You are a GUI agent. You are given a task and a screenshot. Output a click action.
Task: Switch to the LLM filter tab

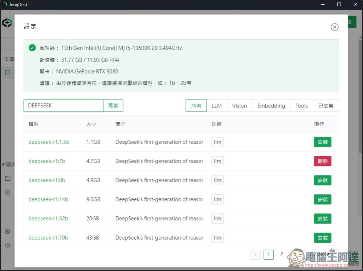tap(217, 106)
